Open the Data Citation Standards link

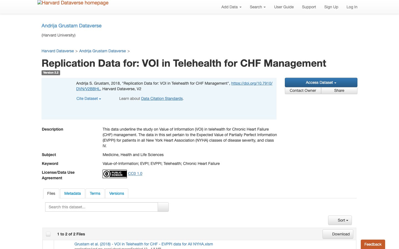click(x=162, y=98)
